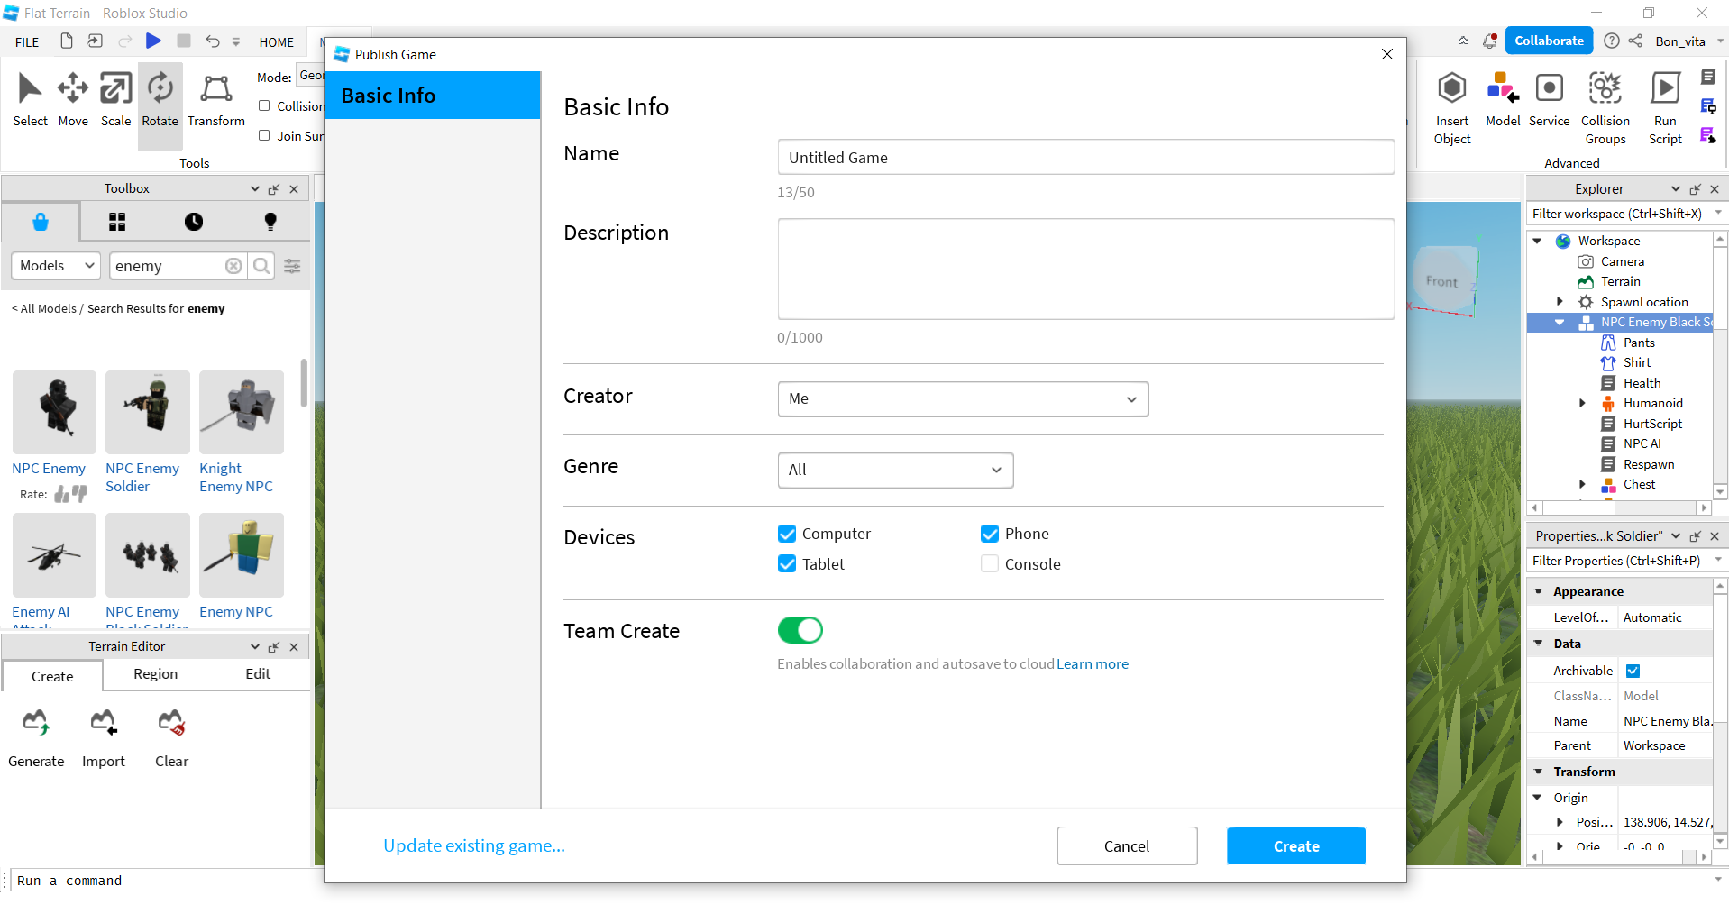This screenshot has height=923, width=1729.
Task: Open the FILE menu
Action: [x=27, y=42]
